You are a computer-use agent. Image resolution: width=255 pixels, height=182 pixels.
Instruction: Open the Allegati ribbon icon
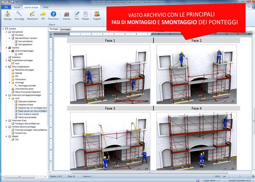tap(85, 15)
